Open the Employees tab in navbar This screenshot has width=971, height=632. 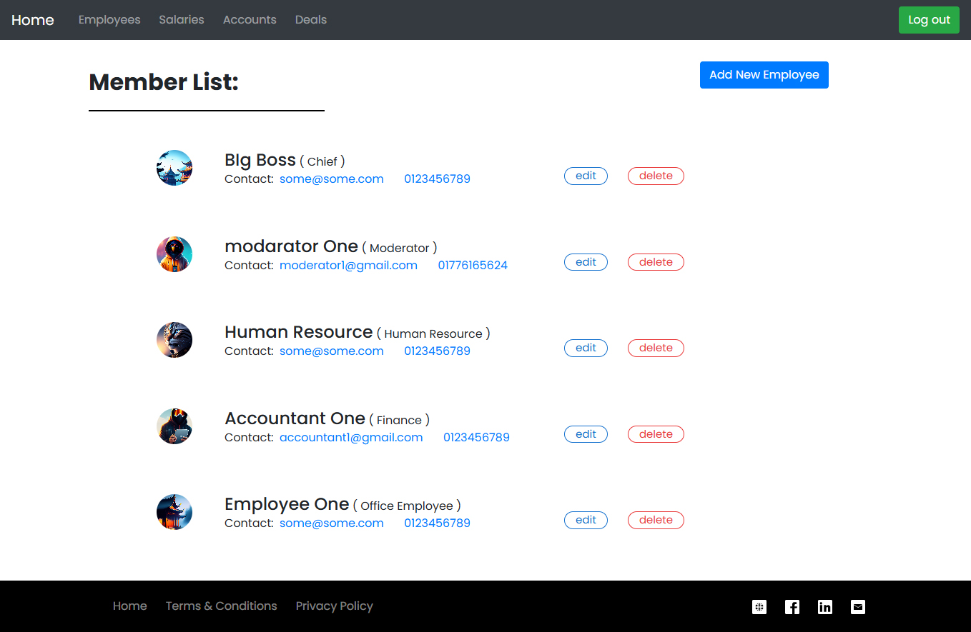[x=109, y=20]
